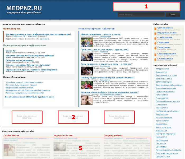Open Кесарево сечение влияет на характер ребенка
The width and height of the screenshot is (185, 159).
[30, 56]
